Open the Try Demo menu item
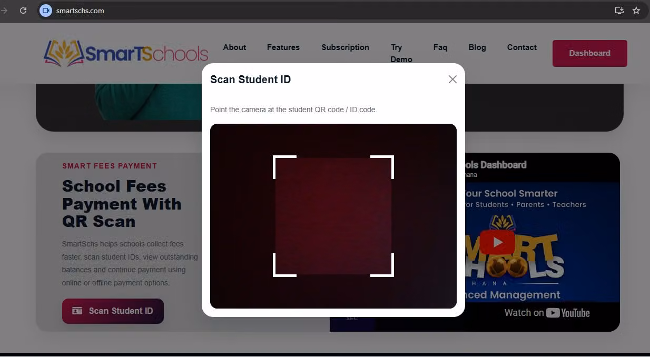The width and height of the screenshot is (650, 357). [x=401, y=53]
